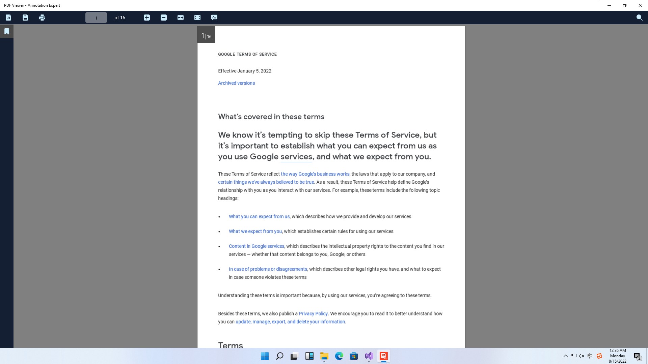Screen dimensions: 648x364
Task: Open the Archived versions link
Action: click(x=236, y=83)
